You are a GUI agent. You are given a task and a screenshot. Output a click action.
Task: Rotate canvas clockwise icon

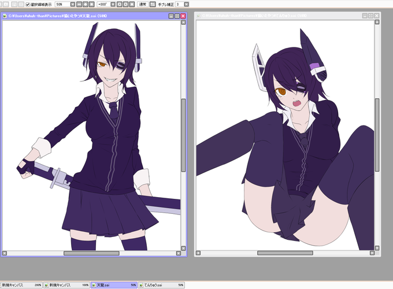coord(126,4)
